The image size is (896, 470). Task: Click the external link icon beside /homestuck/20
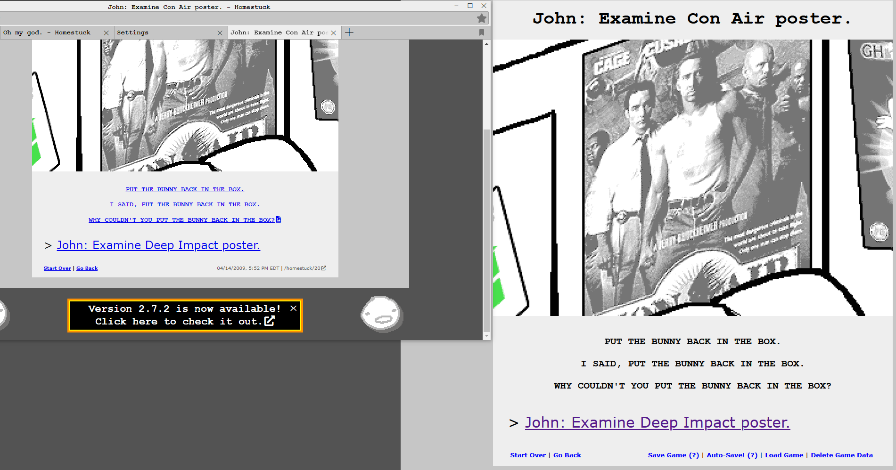click(x=323, y=268)
